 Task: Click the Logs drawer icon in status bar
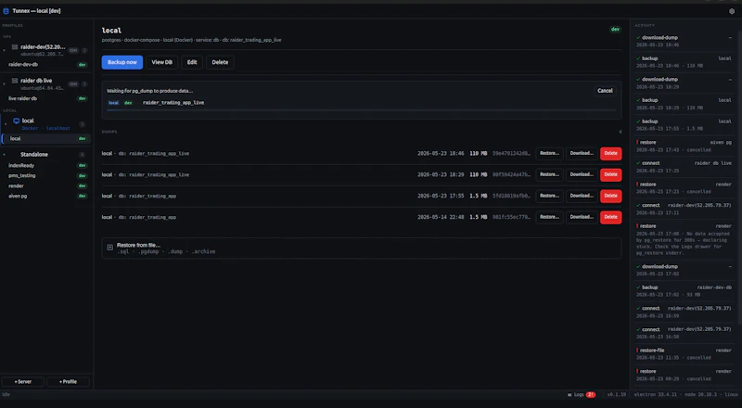(569, 394)
